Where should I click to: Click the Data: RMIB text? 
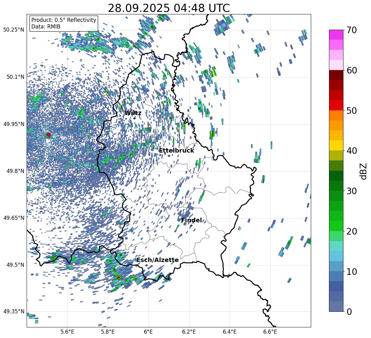point(46,27)
